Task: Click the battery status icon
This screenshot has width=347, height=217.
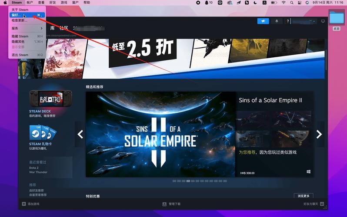Action: [x=274, y=3]
